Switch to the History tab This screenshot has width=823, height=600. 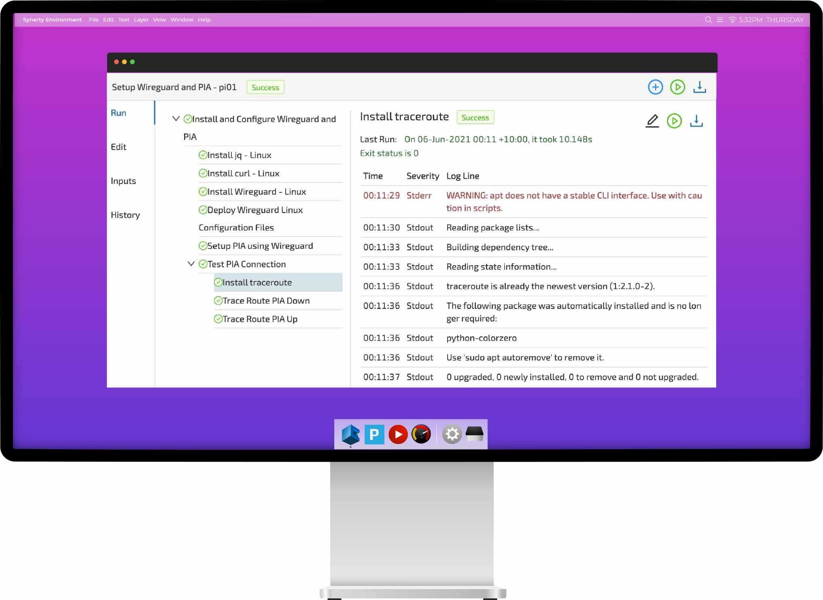point(125,215)
